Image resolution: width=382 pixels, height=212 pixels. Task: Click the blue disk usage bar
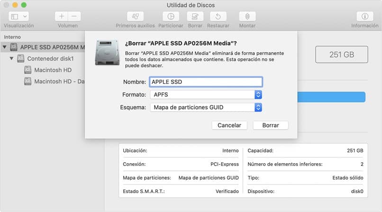click(x=331, y=97)
